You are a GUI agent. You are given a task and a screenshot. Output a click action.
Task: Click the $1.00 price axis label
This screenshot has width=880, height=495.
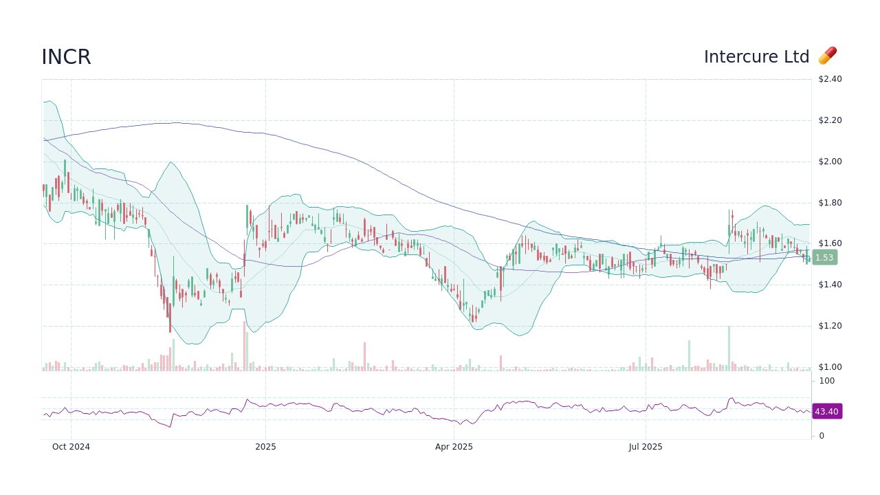[x=830, y=367]
